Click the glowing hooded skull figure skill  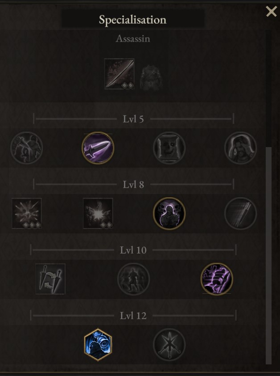coord(169,213)
